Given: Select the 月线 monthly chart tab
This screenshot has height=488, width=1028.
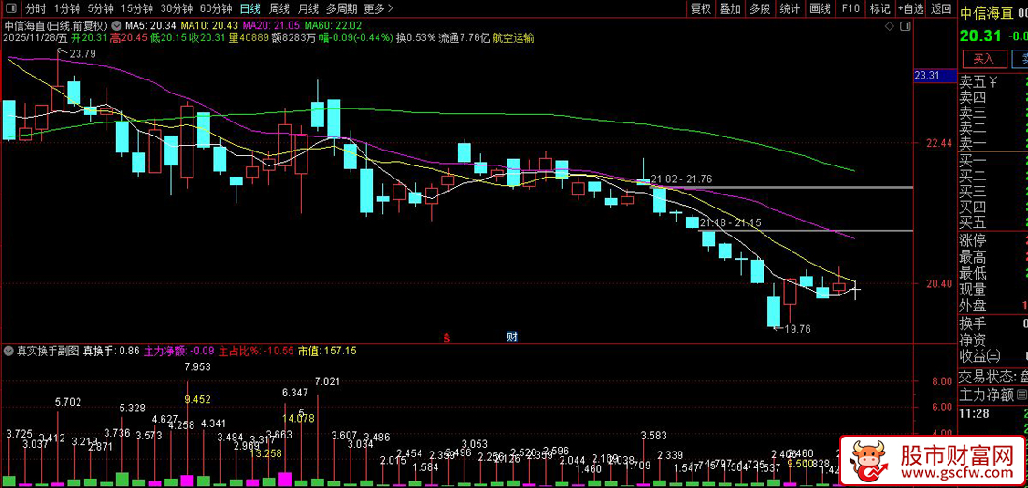Looking at the screenshot, I should pyautogui.click(x=307, y=8).
